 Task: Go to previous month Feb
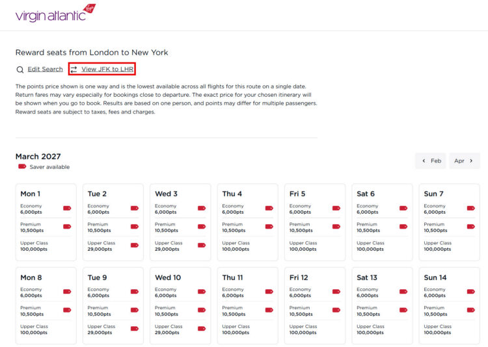tap(431, 161)
